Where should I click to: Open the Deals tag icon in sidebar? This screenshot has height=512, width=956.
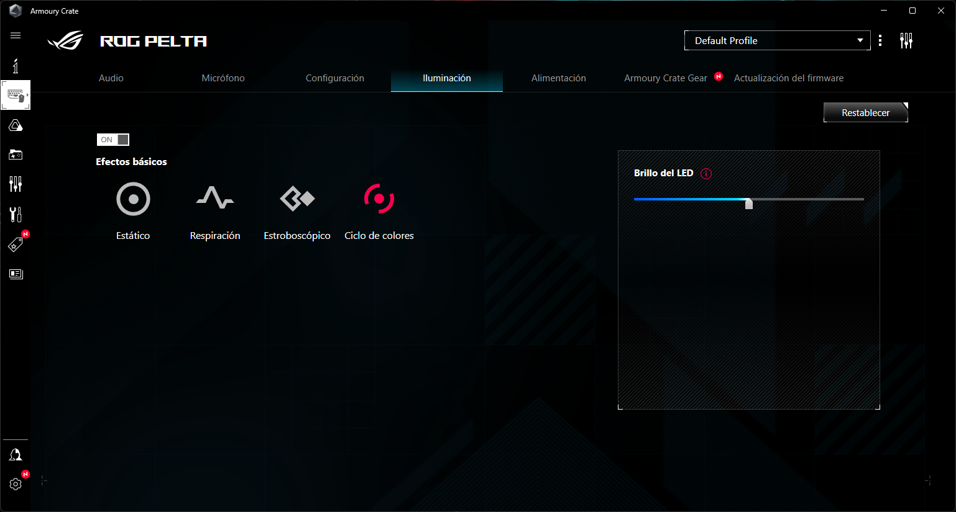pyautogui.click(x=16, y=245)
